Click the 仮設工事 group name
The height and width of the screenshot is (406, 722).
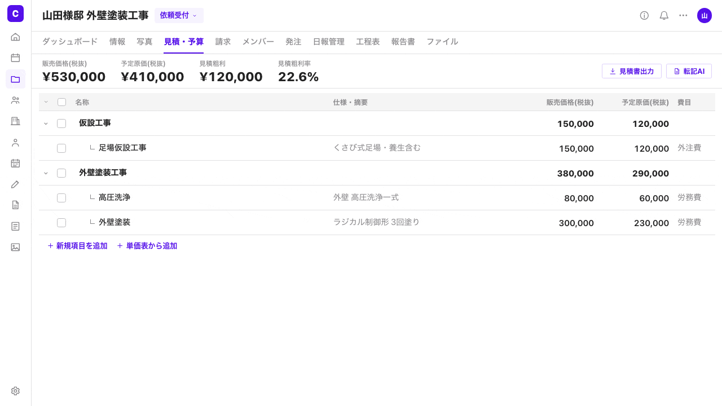pyautogui.click(x=95, y=123)
